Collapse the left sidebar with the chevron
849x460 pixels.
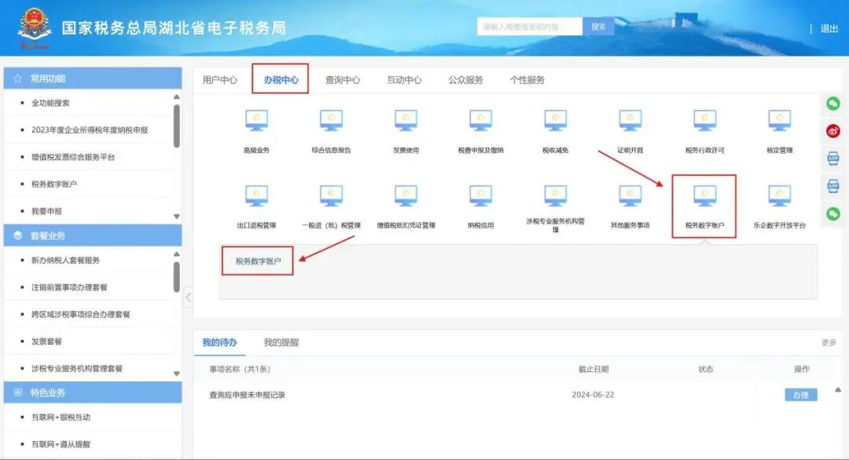[188, 298]
